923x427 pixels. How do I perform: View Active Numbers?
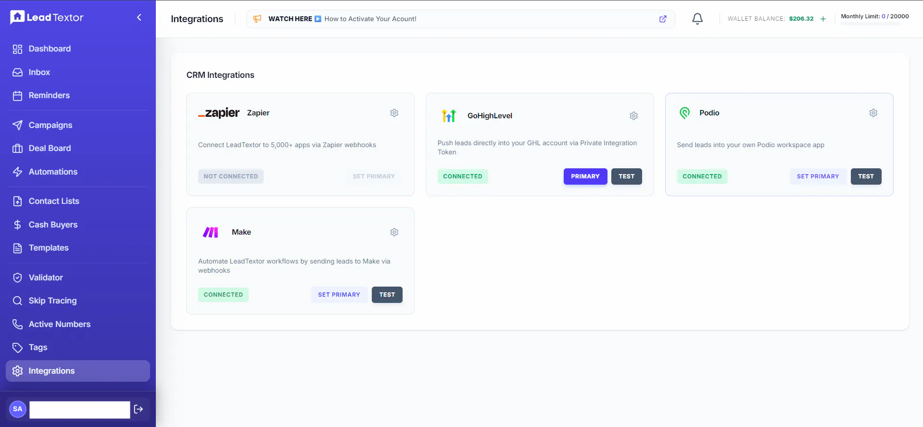pyautogui.click(x=78, y=324)
